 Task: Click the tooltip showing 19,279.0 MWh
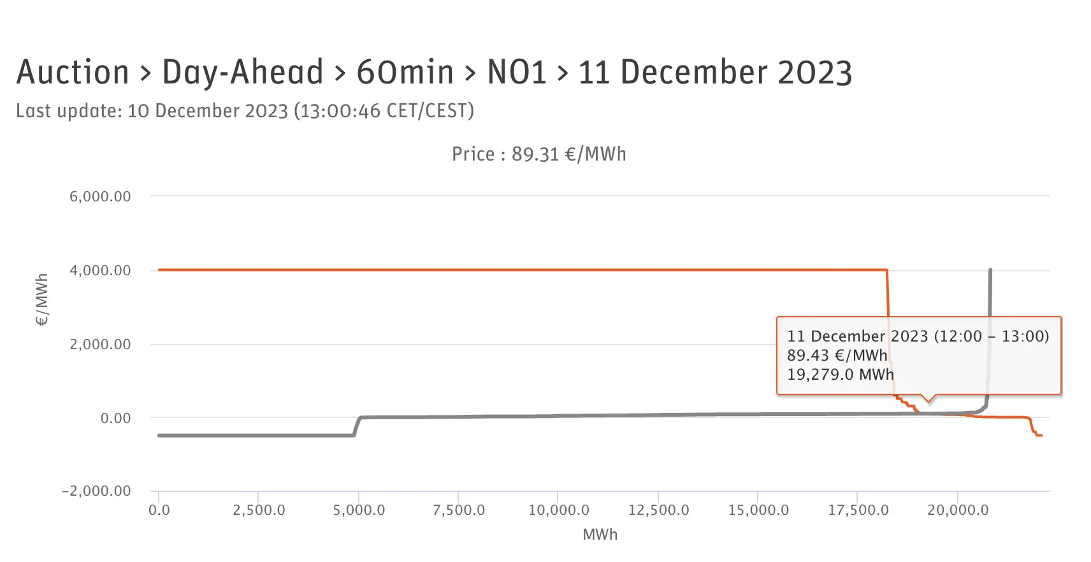point(918,355)
